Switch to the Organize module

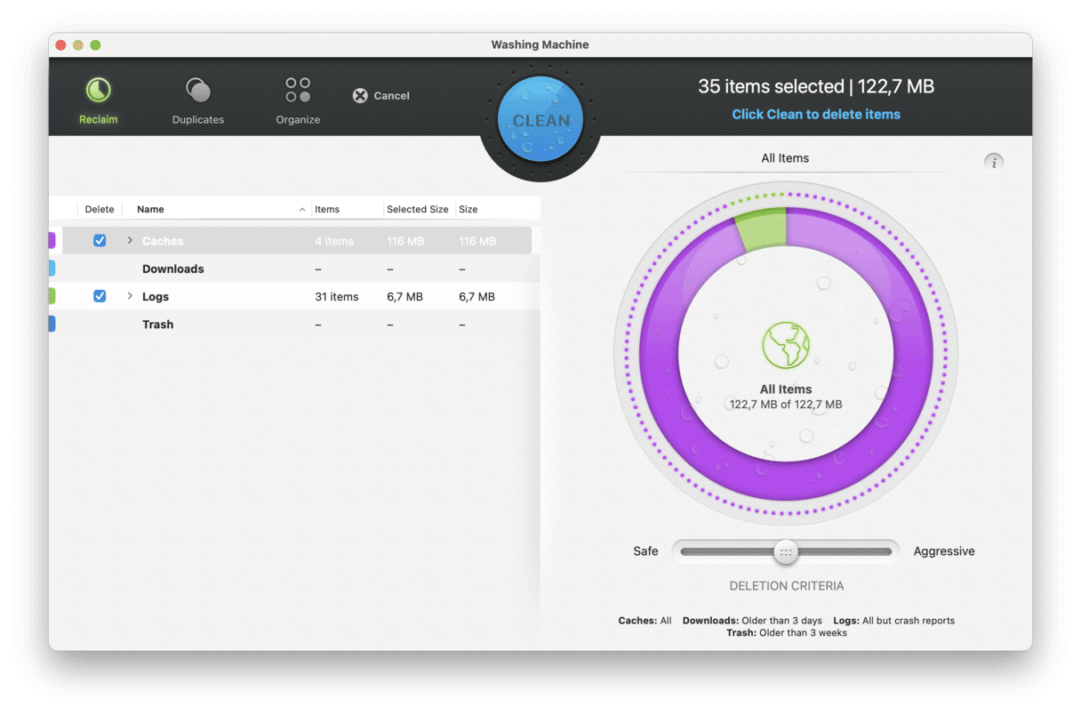[x=297, y=89]
